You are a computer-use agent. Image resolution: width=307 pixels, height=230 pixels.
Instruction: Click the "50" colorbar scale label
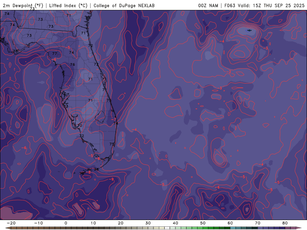coord(203,223)
